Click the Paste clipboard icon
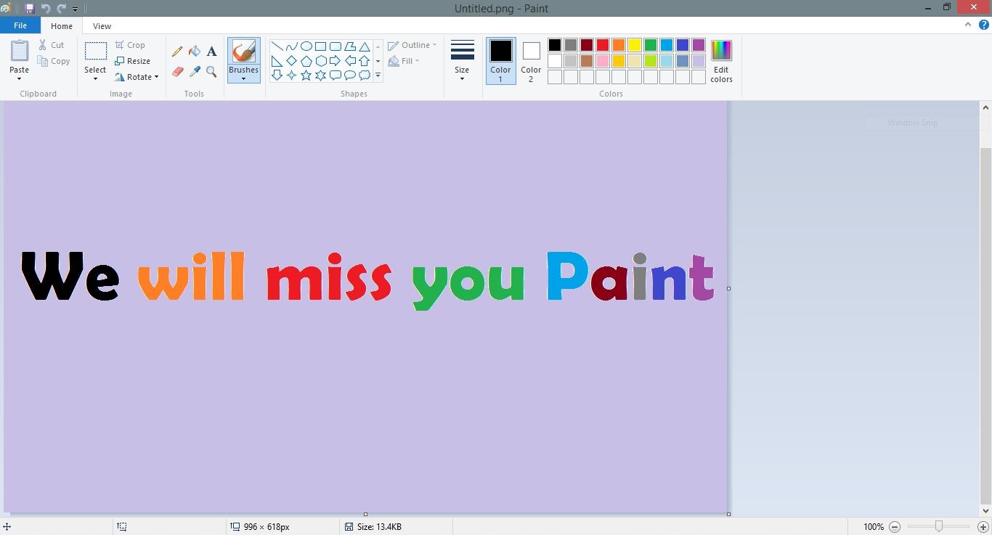The height and width of the screenshot is (535, 992). tap(20, 51)
